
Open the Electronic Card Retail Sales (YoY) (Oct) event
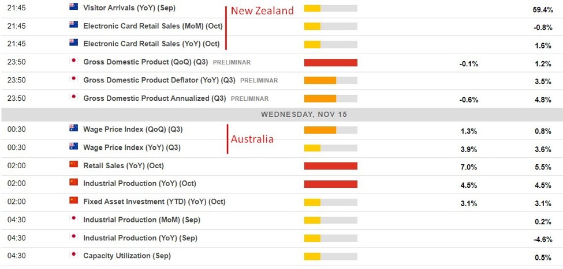[151, 44]
